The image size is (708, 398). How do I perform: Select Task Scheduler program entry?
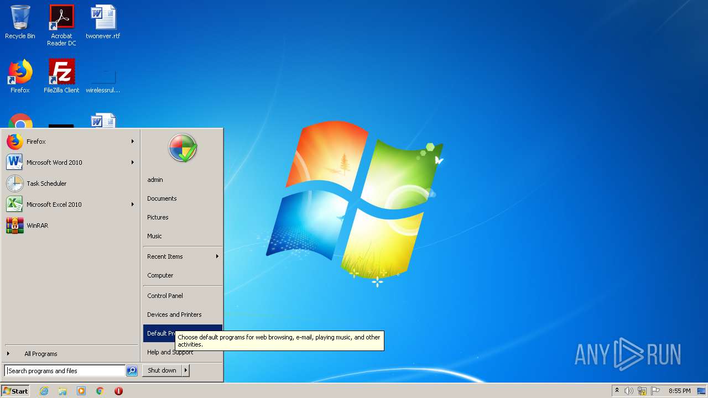click(71, 184)
